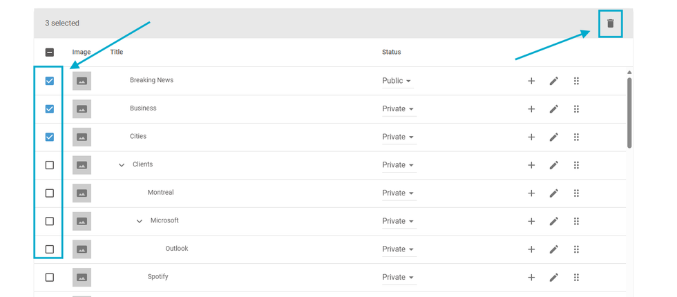Open pencil editor for Spotify
677x297 pixels.
(x=553, y=278)
